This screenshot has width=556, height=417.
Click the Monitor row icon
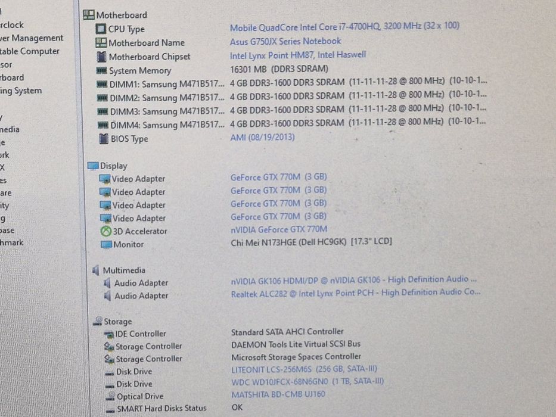click(x=107, y=244)
